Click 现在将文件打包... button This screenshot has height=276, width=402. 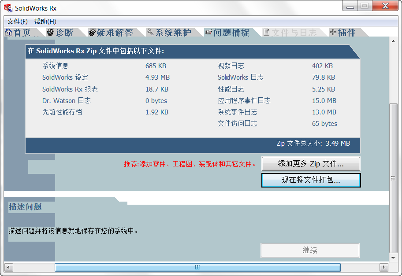tap(311, 180)
